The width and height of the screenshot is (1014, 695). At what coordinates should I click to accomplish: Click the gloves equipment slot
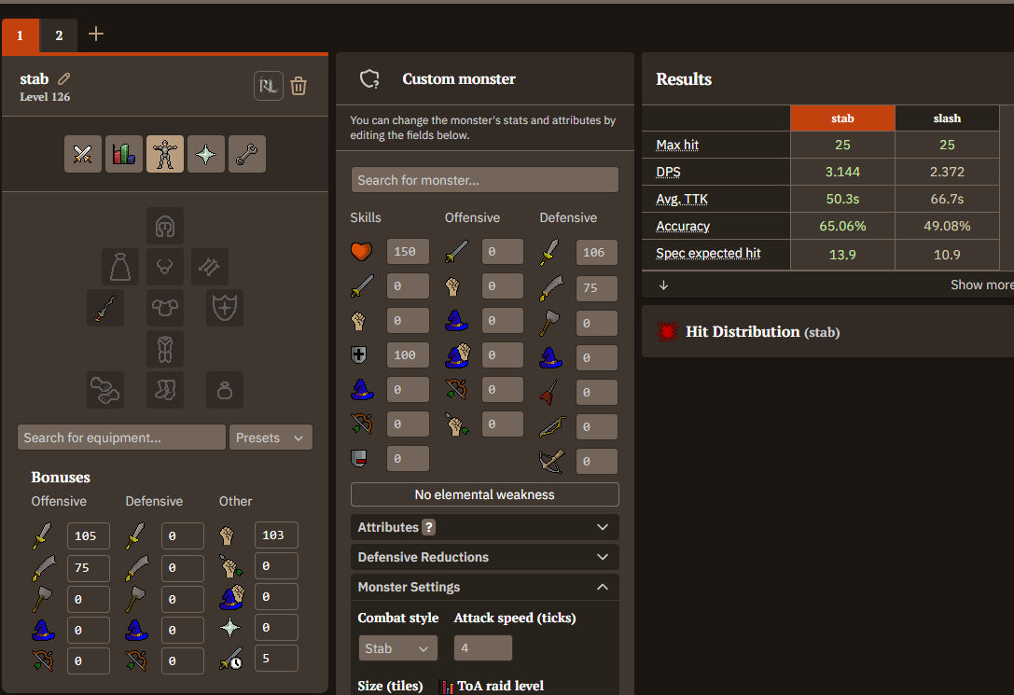105,390
